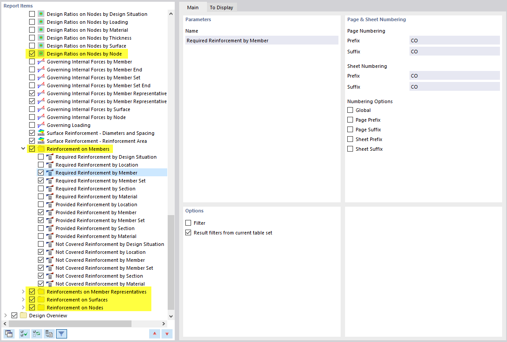507x342 pixels.
Task: Click the Name field with Required Reinforcement by Member
Action: [262, 41]
